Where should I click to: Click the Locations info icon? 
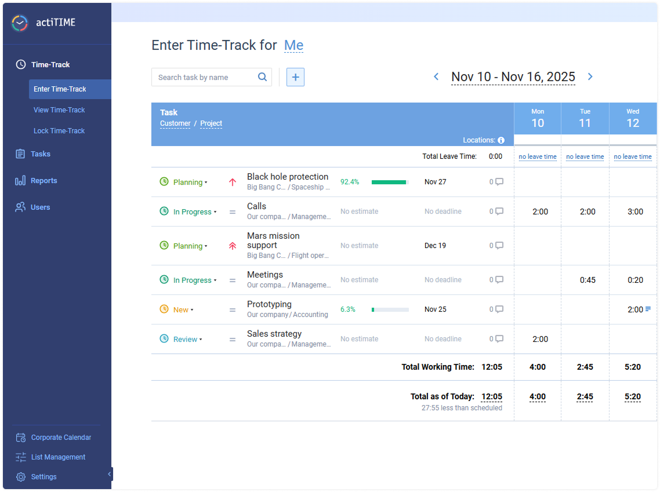click(x=501, y=140)
